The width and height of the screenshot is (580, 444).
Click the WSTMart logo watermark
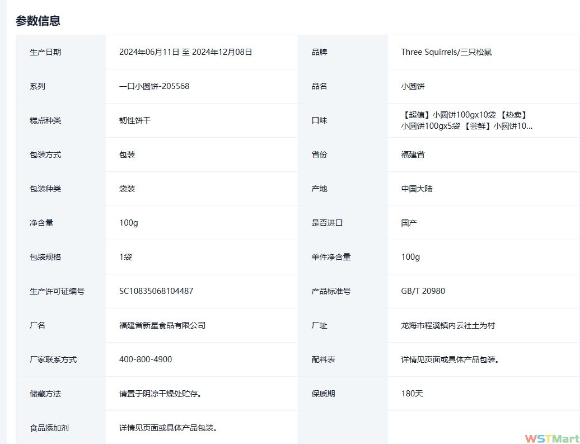tap(551, 437)
